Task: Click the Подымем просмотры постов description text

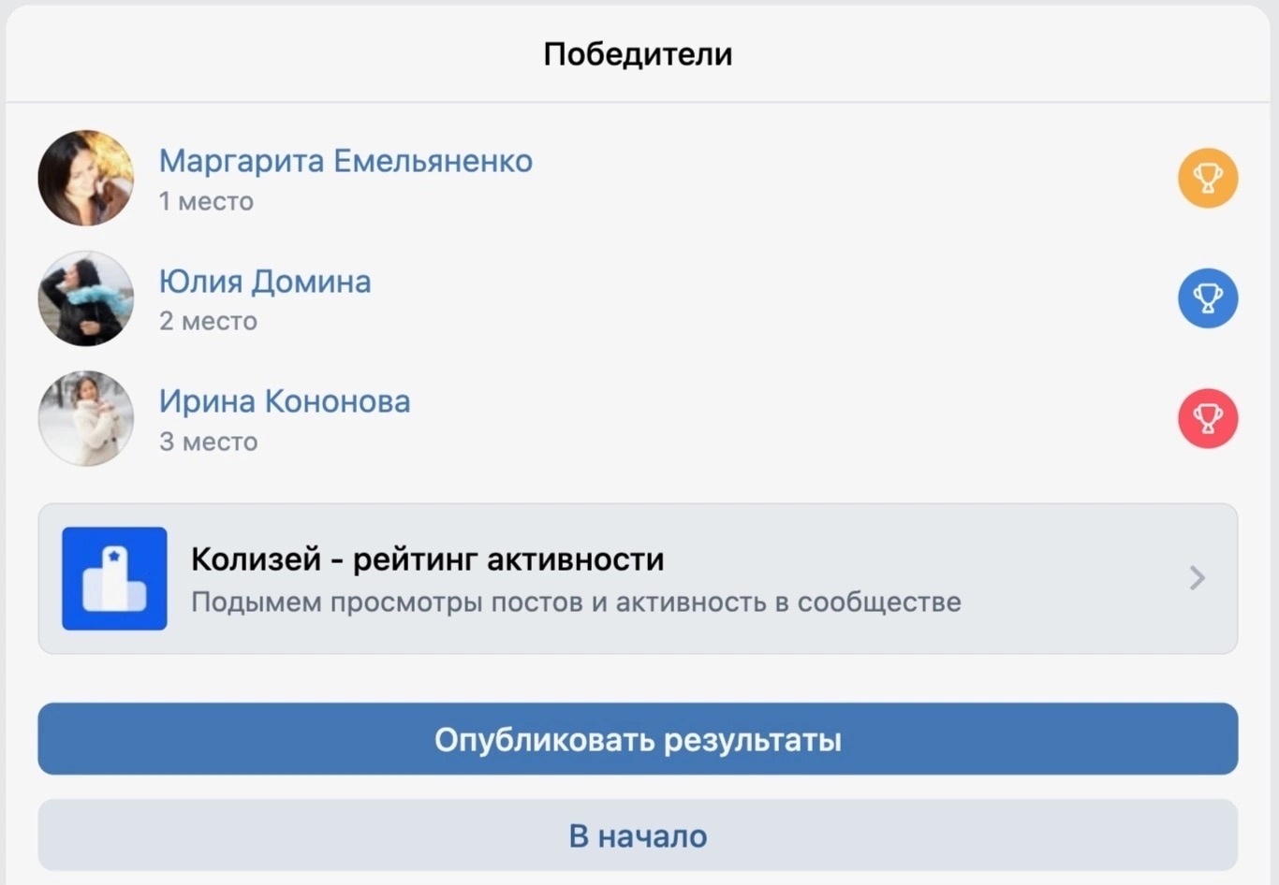Action: pos(576,602)
